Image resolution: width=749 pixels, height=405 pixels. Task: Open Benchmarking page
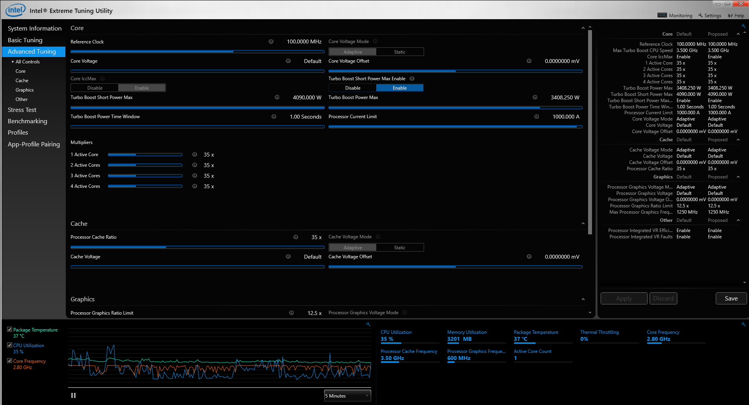pos(27,121)
